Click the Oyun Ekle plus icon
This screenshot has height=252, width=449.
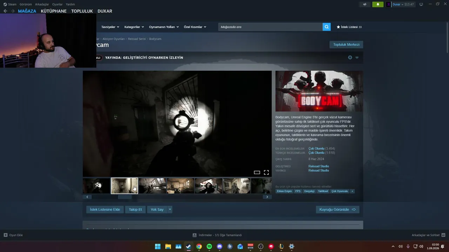tap(5, 235)
